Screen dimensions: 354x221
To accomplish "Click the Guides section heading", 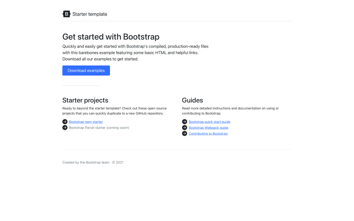I will pyautogui.click(x=192, y=100).
